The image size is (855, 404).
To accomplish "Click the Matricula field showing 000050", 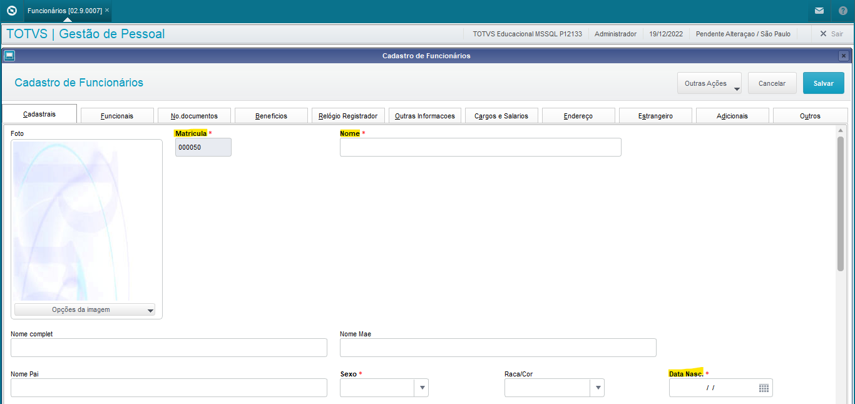I will [203, 147].
